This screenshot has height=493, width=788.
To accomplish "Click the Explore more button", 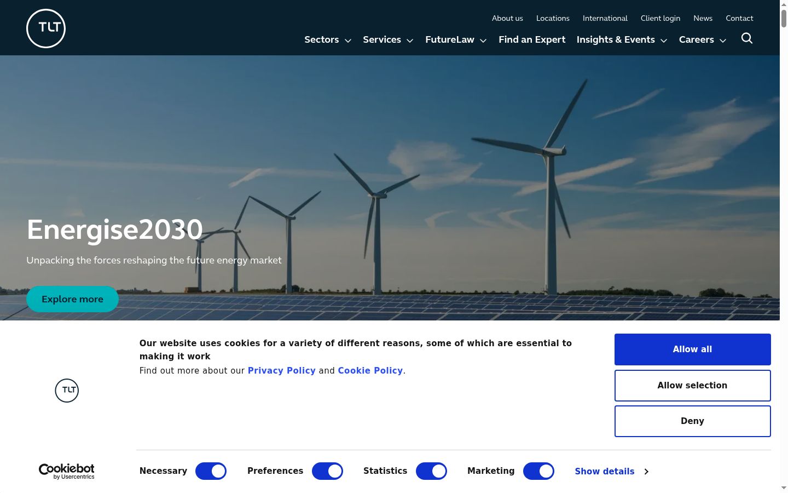I will (72, 299).
